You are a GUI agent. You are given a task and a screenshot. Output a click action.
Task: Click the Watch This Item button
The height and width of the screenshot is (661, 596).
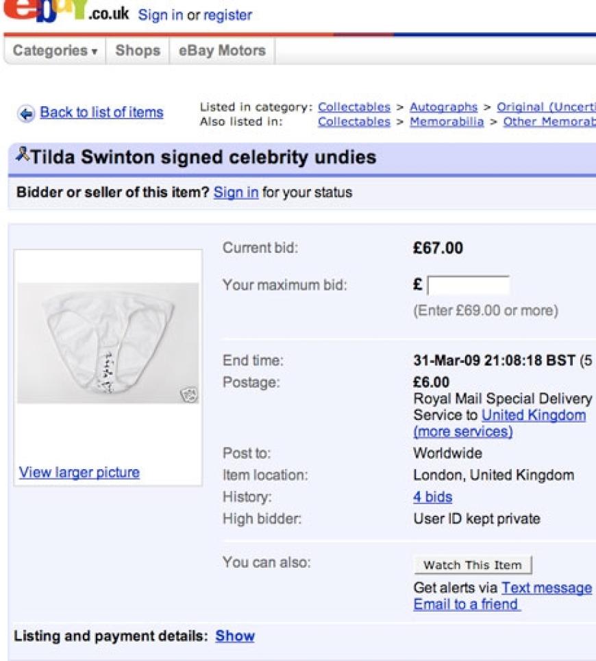473,565
